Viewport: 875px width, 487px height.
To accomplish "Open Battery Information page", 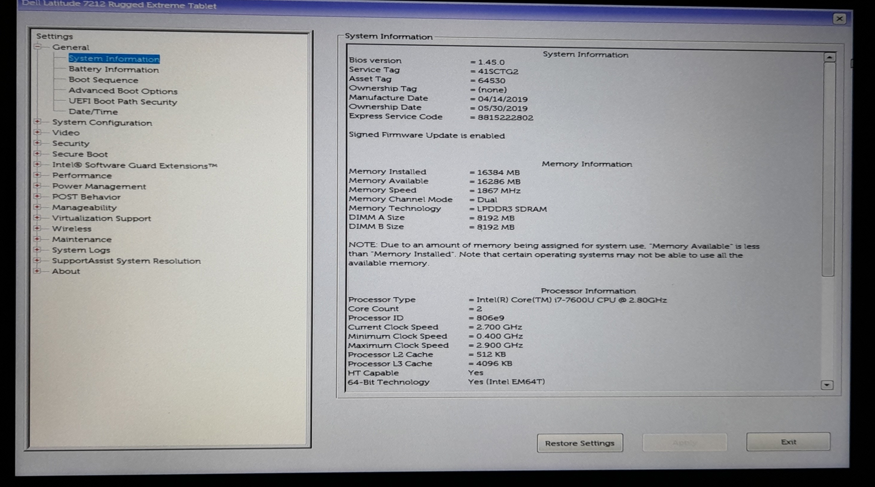I will [x=113, y=69].
